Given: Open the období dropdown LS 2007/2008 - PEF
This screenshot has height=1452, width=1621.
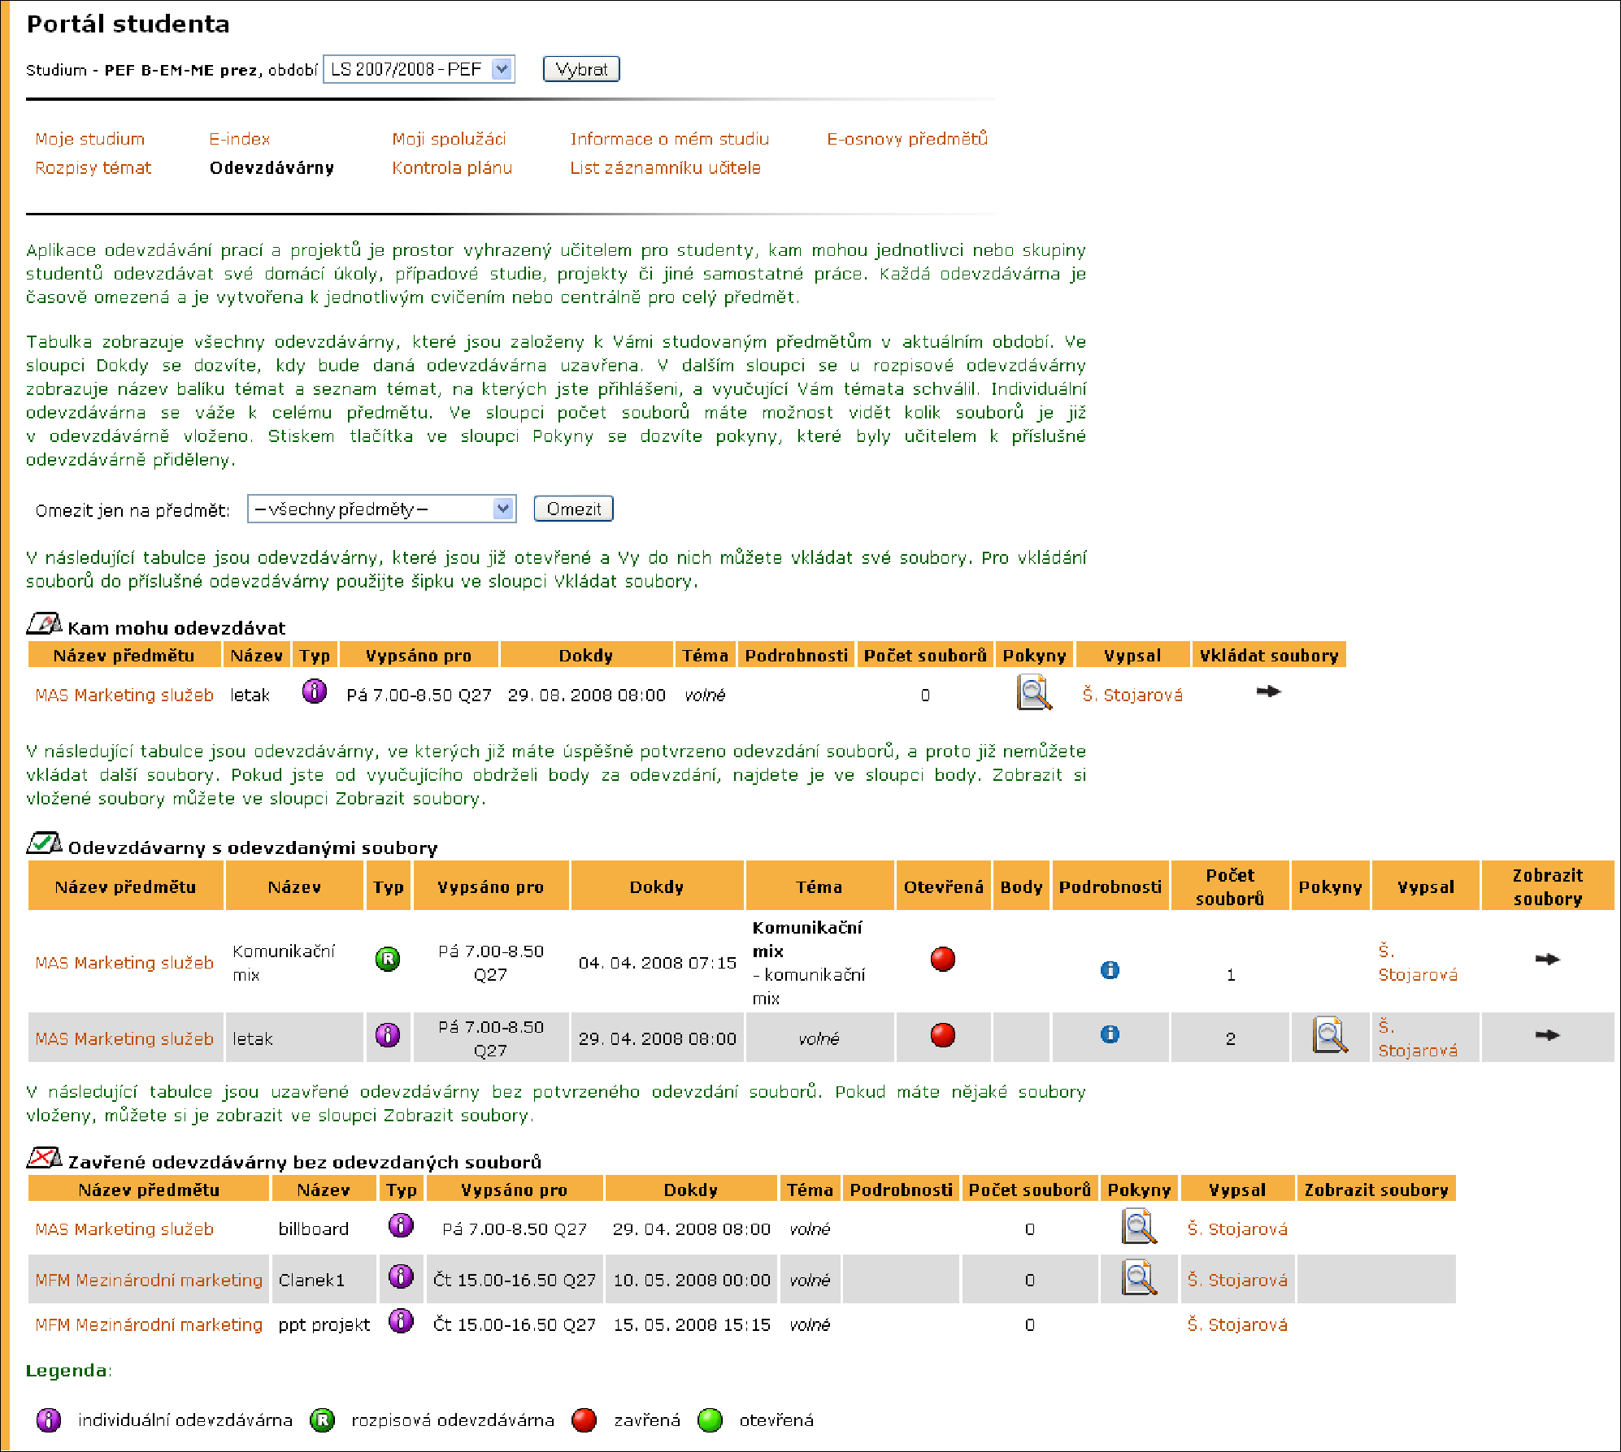Looking at the screenshot, I should click(419, 69).
